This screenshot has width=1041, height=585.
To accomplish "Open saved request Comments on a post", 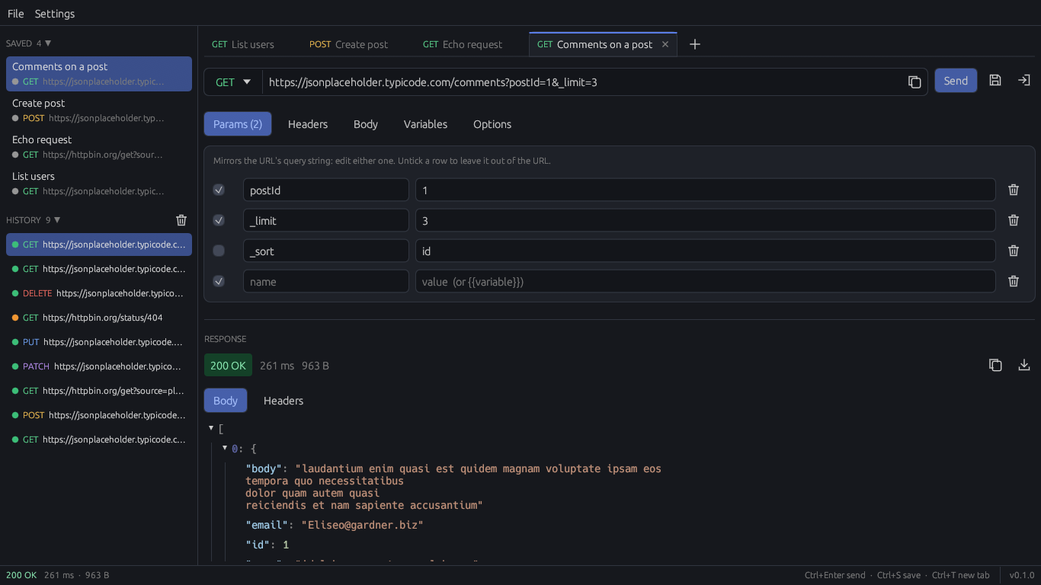I will tap(99, 74).
